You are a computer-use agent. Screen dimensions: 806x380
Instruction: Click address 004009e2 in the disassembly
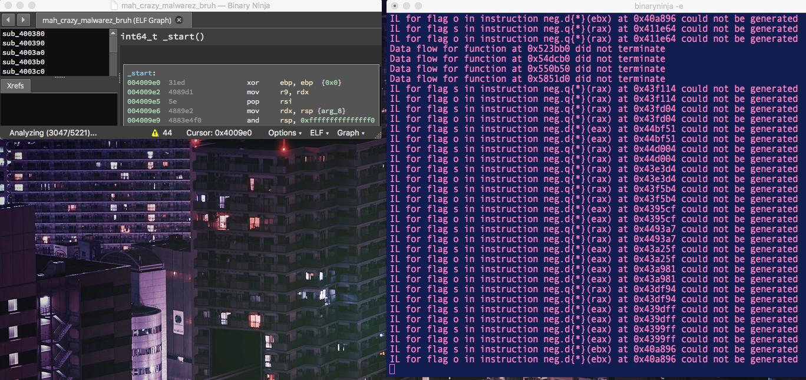(144, 92)
